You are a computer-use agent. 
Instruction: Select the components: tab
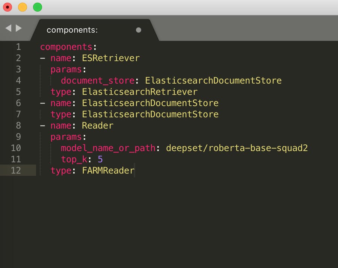[x=95, y=30]
